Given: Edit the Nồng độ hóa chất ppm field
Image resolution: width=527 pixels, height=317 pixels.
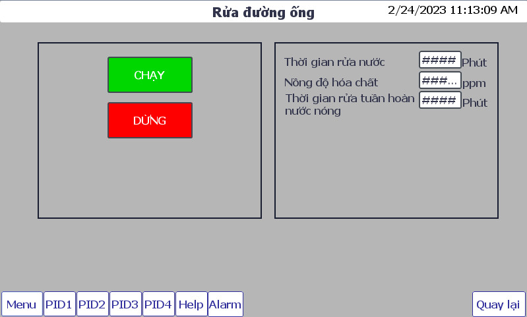Looking at the screenshot, I should click(440, 80).
